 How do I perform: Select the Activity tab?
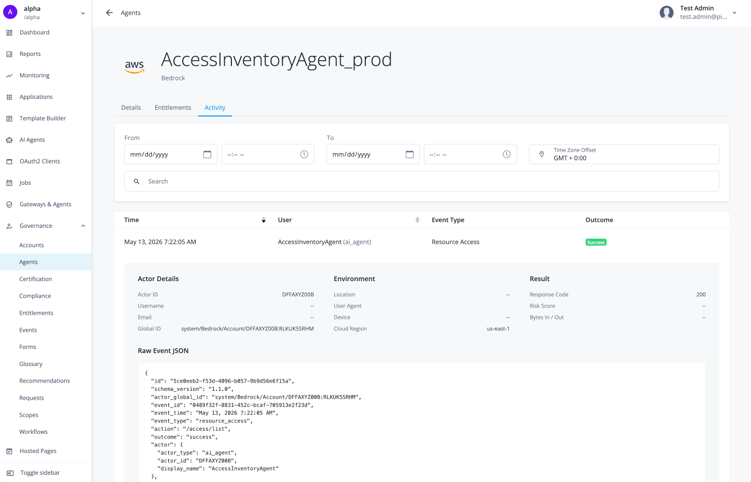215,108
